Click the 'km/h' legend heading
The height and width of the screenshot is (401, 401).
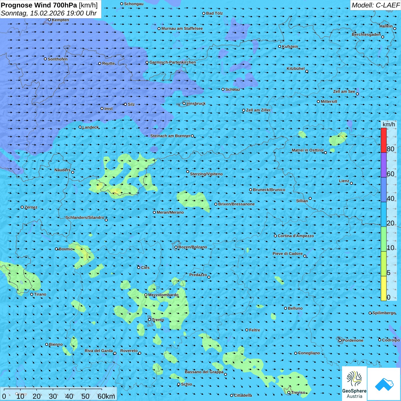click(x=389, y=124)
